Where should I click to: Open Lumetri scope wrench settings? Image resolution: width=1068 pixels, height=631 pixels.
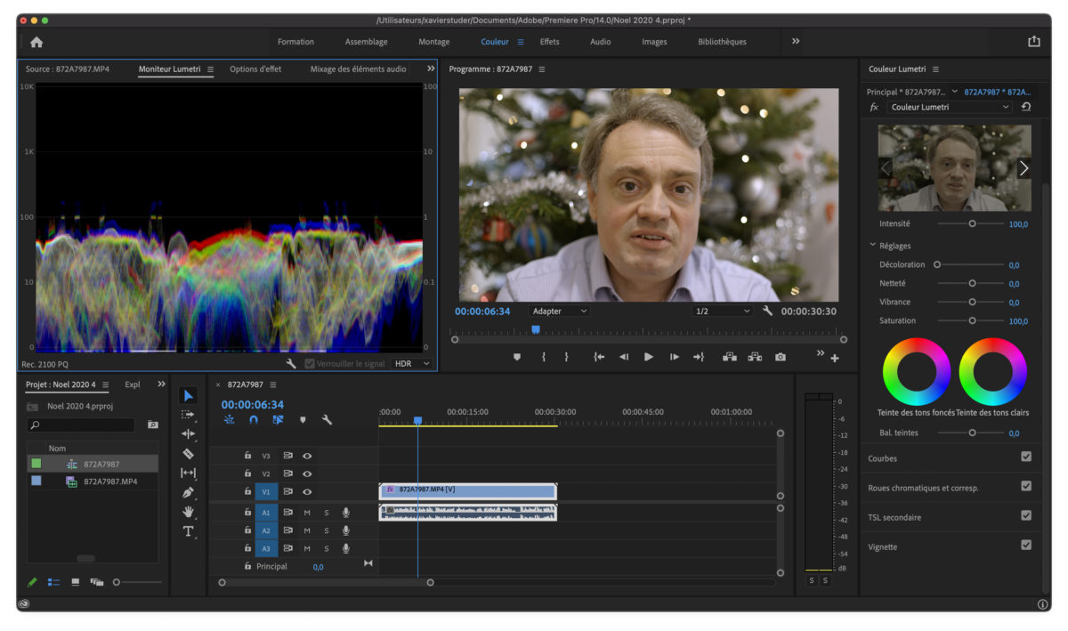click(x=291, y=364)
